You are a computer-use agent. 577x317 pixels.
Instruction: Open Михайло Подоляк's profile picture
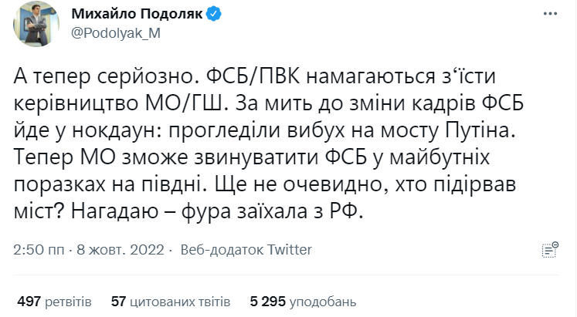[x=36, y=24]
